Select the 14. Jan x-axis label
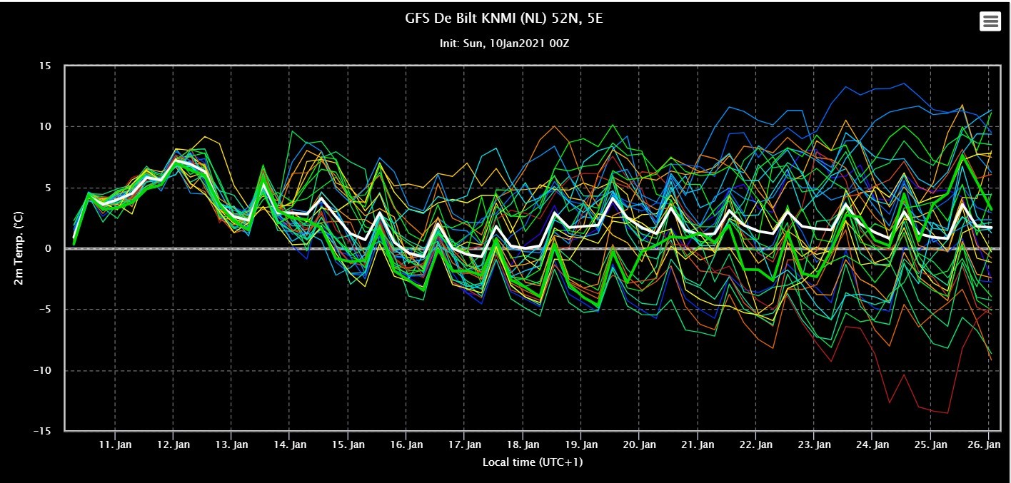Viewport: 1011px width, 483px height. (290, 444)
